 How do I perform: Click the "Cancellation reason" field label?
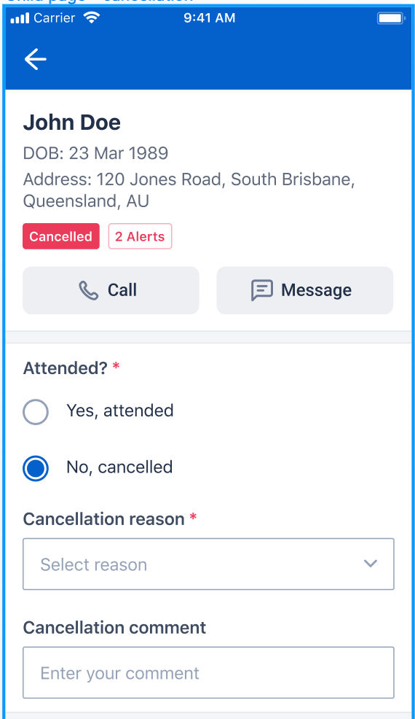click(x=104, y=519)
